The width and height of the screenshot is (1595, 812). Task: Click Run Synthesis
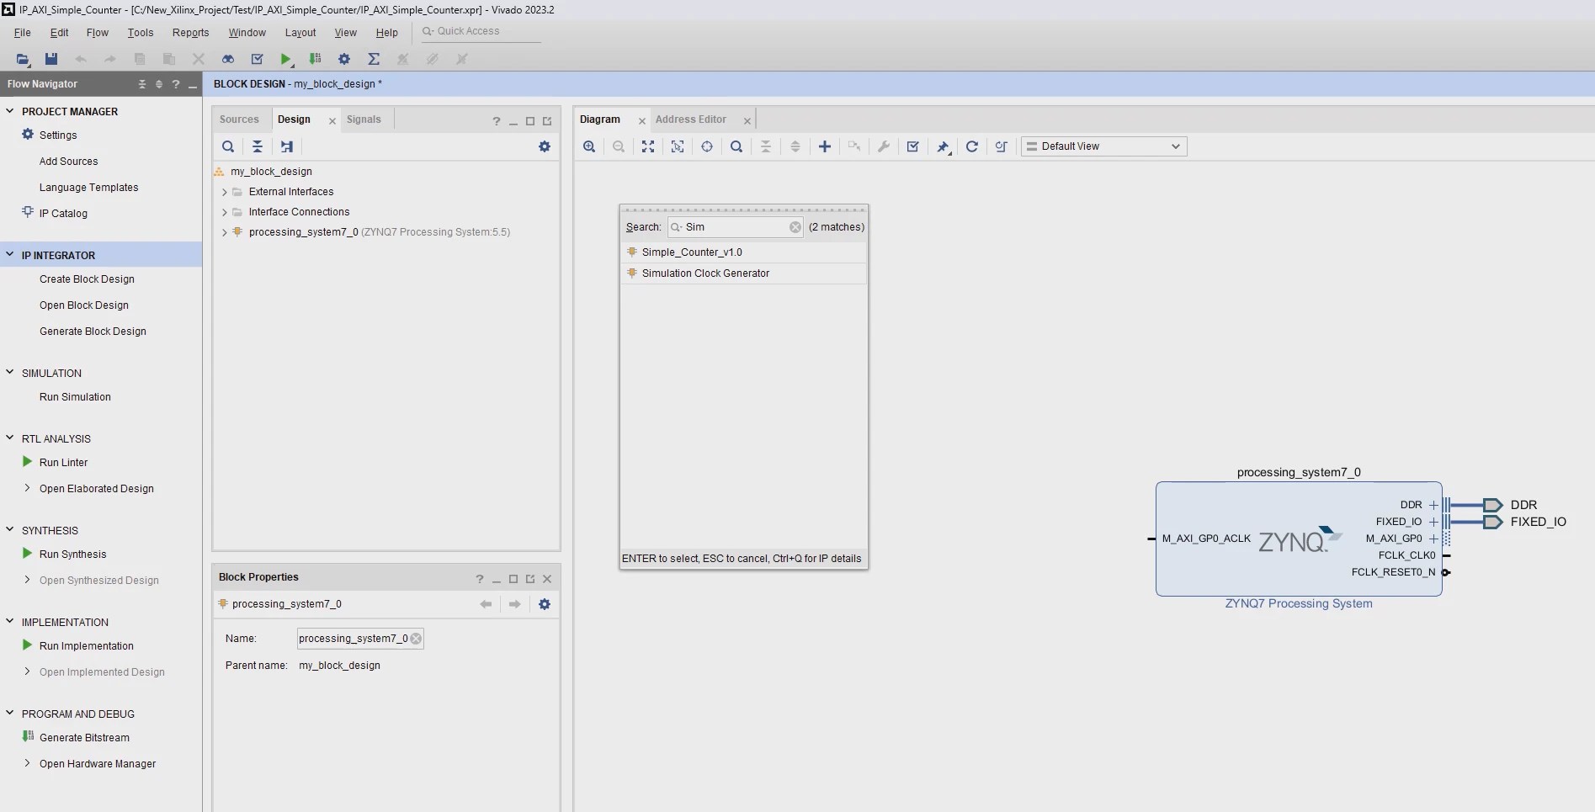pos(72,555)
